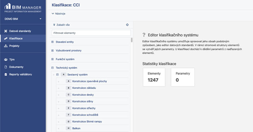253x132 pixels.
Task: Collapse the Nástroje section
Action: (59, 14)
